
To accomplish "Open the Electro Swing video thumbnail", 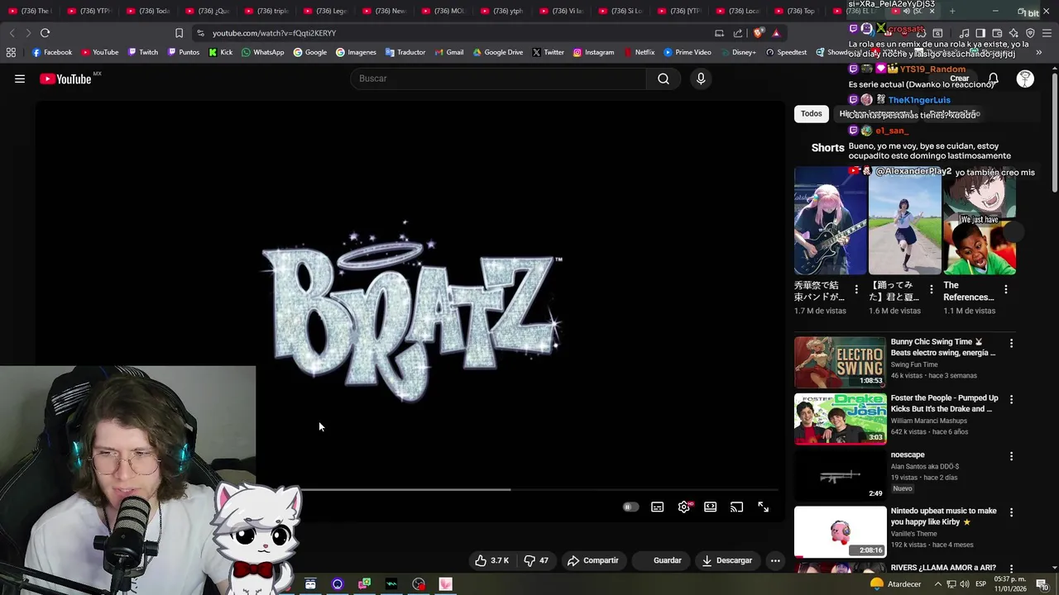I will [x=840, y=362].
